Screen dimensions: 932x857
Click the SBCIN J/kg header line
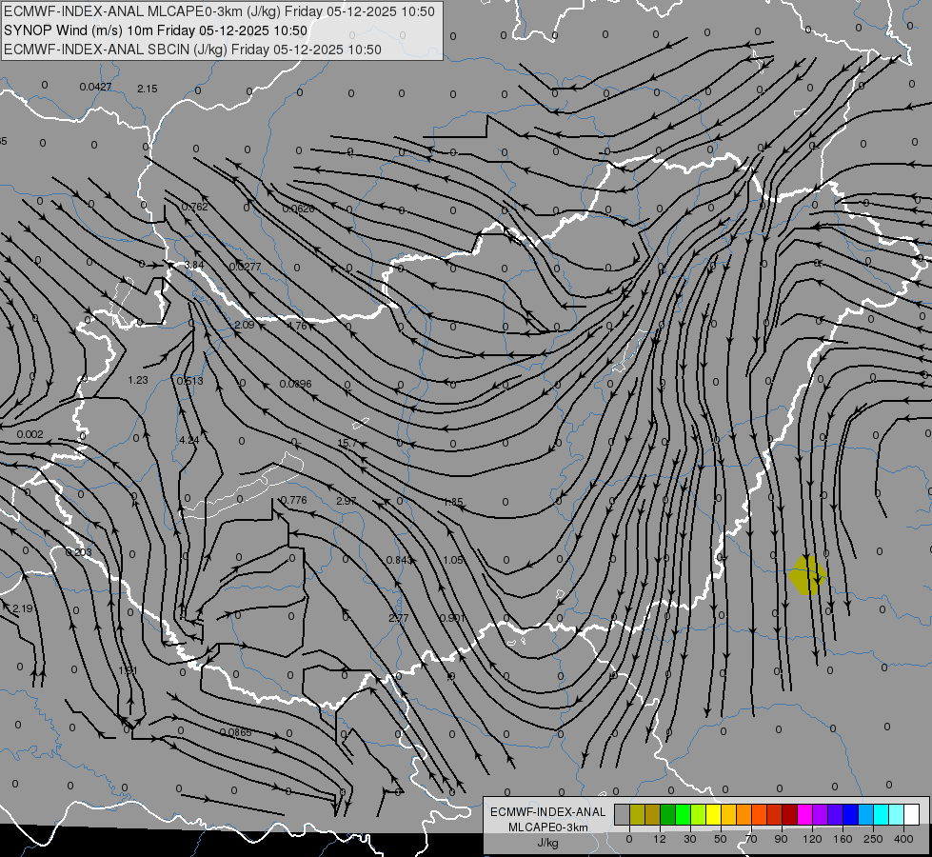(192, 50)
